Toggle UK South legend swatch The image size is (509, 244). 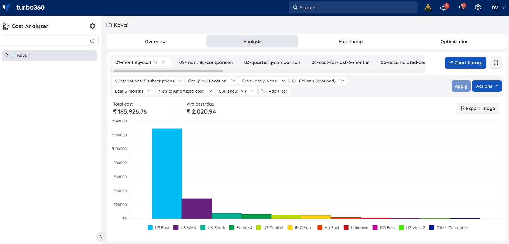point(203,228)
